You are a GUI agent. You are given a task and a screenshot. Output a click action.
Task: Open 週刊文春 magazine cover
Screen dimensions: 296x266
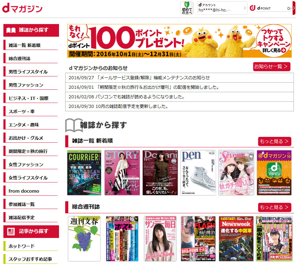[x=84, y=239]
